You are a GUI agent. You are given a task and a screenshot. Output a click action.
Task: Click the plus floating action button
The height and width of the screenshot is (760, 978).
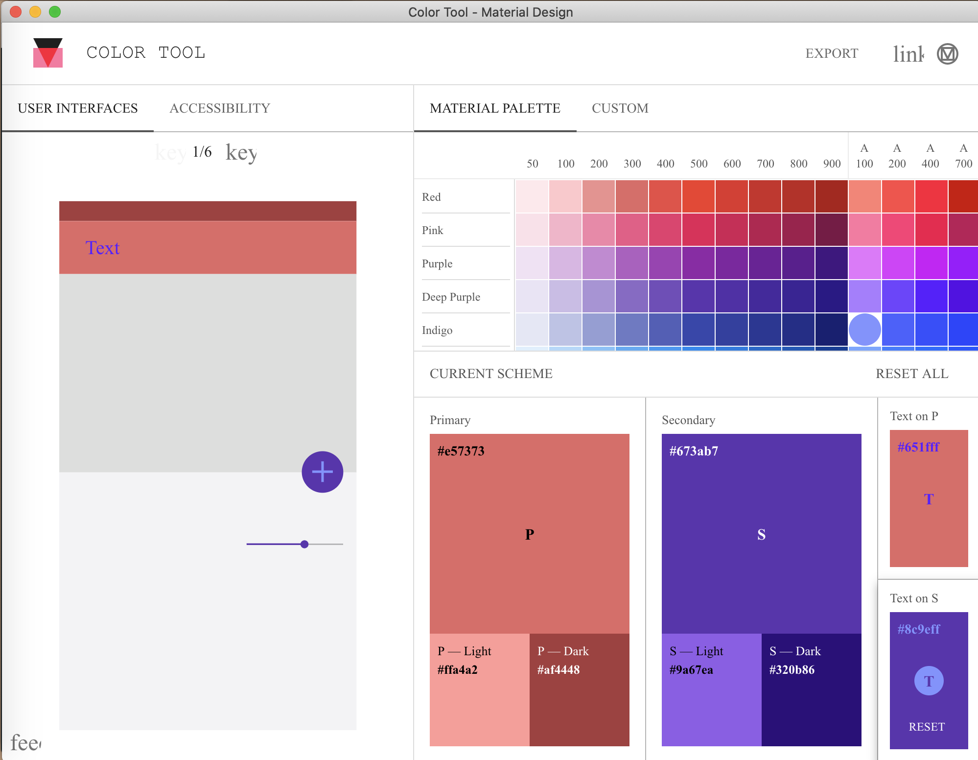[x=322, y=472]
